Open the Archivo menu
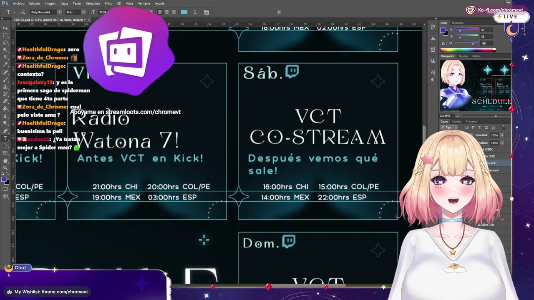534x300 pixels. coord(19,3)
